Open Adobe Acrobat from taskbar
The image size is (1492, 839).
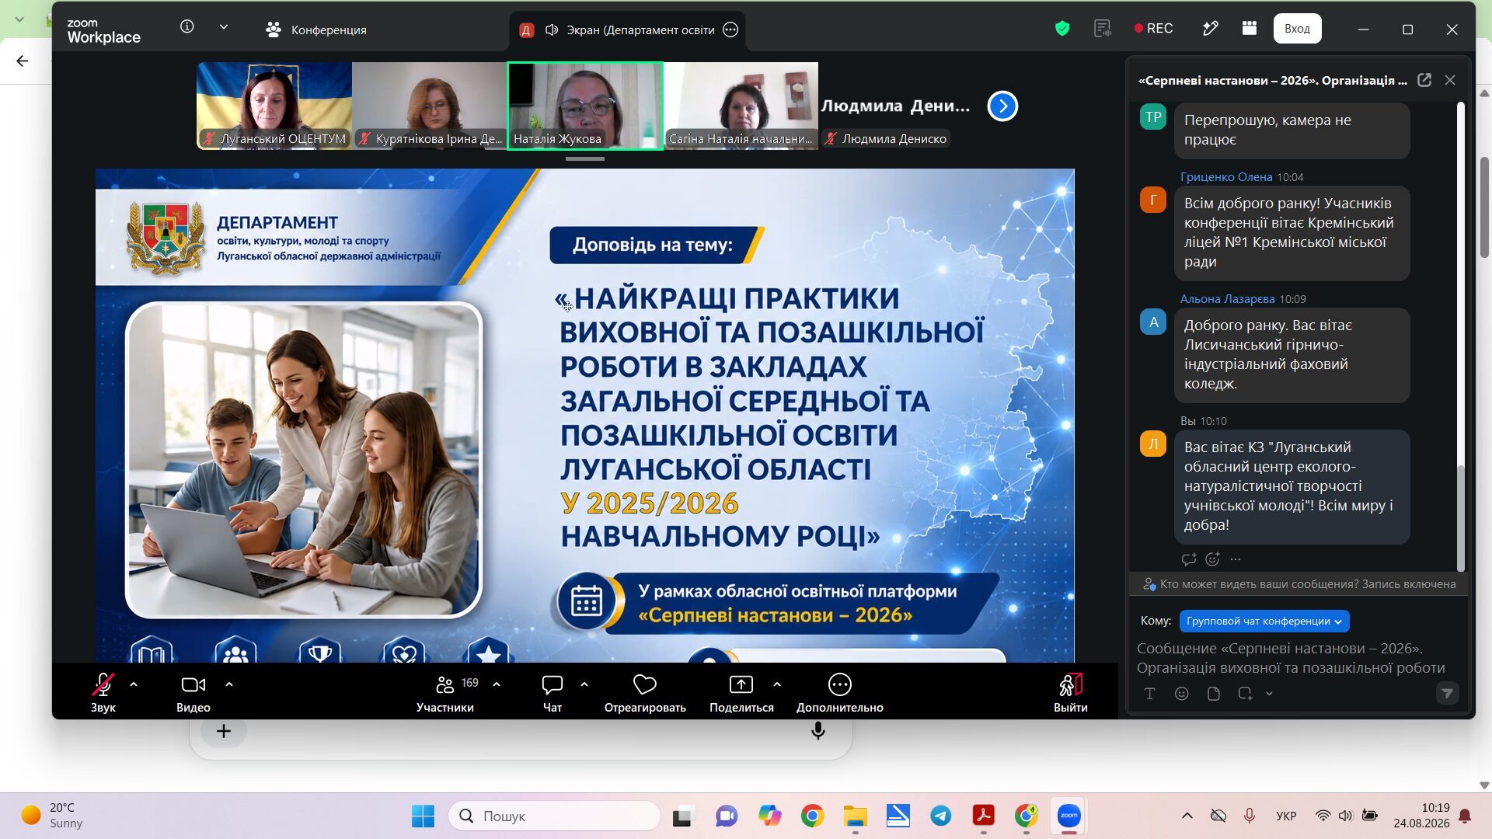(x=983, y=816)
